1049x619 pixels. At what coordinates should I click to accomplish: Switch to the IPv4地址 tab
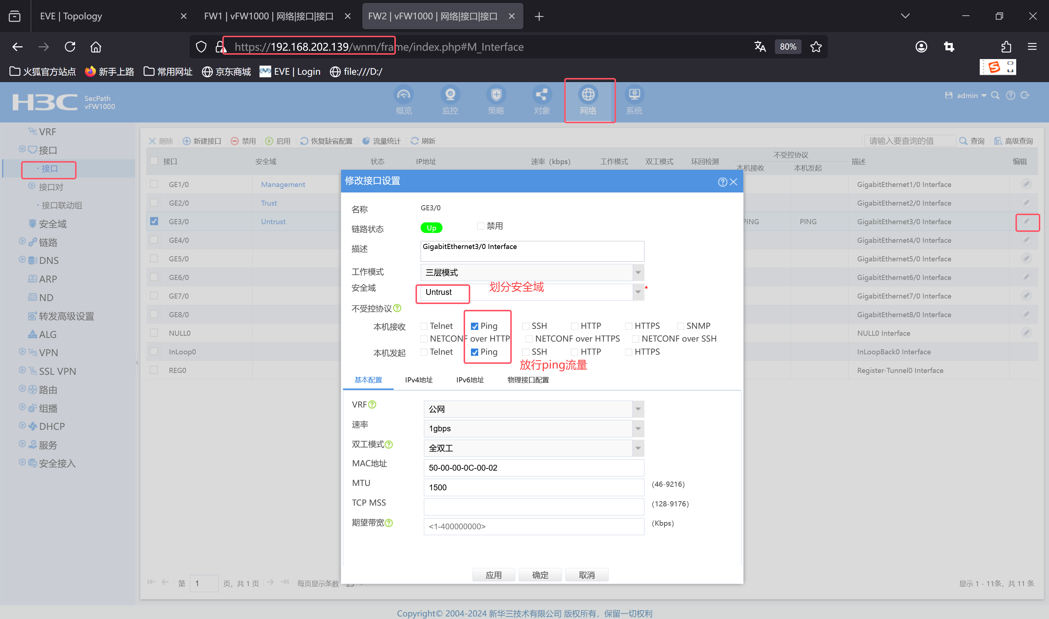click(418, 380)
